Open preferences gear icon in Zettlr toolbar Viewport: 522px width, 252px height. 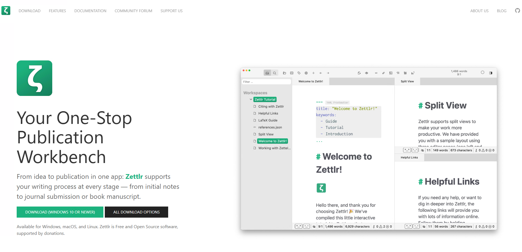(x=306, y=73)
